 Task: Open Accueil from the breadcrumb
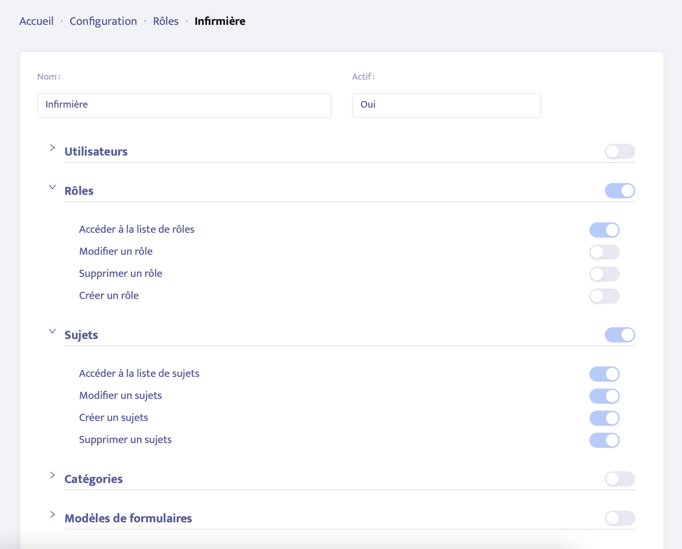pyautogui.click(x=36, y=21)
